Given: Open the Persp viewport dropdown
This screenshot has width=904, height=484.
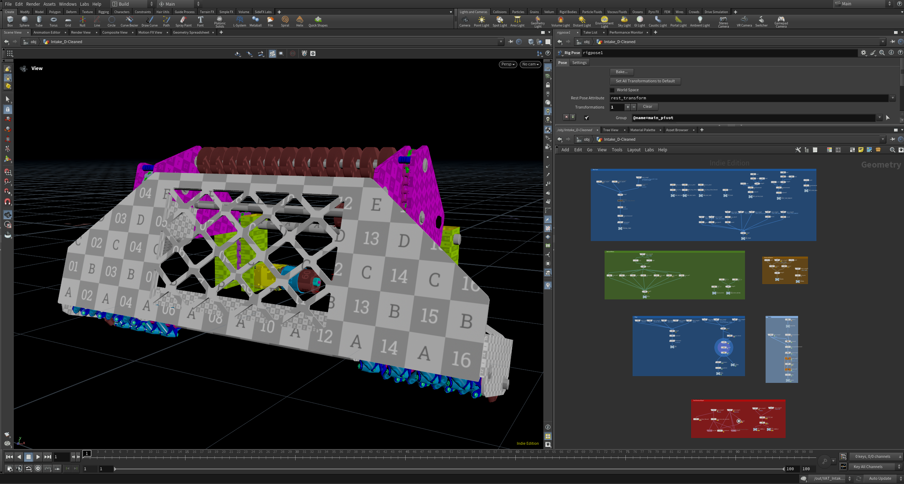Looking at the screenshot, I should 508,64.
